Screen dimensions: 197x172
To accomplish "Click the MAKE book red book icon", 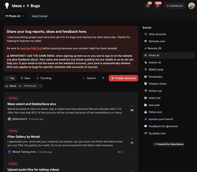I will coord(145,69).
